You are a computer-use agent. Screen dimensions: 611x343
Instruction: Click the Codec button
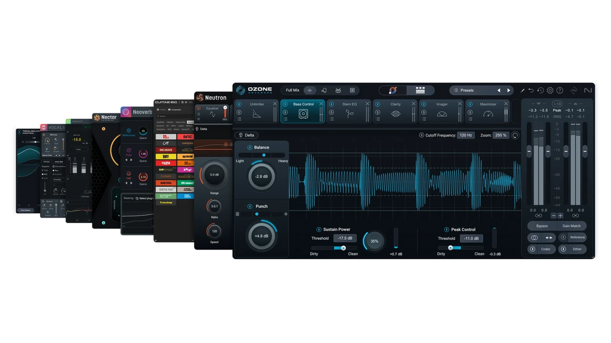click(542, 249)
